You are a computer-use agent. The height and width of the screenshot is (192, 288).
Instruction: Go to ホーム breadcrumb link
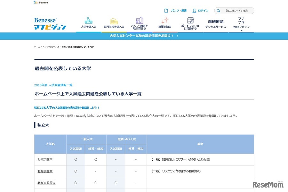point(37,47)
